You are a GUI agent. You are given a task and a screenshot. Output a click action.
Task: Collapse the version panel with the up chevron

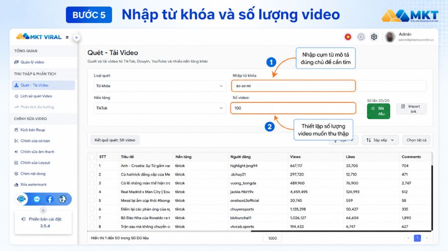pos(43,210)
